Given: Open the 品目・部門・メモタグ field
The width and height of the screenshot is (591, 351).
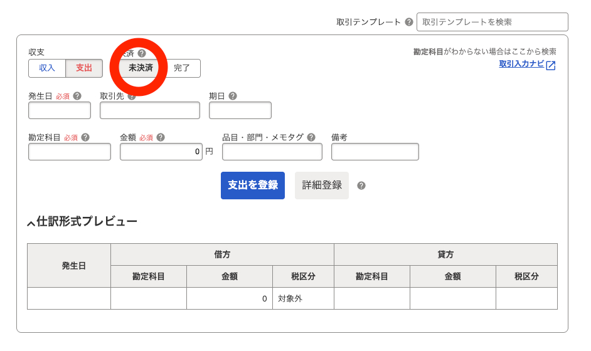Looking at the screenshot, I should coord(272,152).
